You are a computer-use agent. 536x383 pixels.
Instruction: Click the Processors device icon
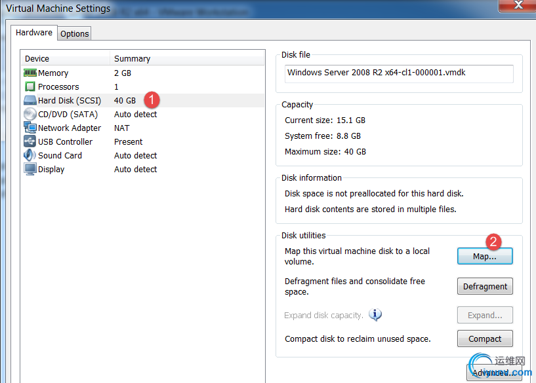(30, 86)
